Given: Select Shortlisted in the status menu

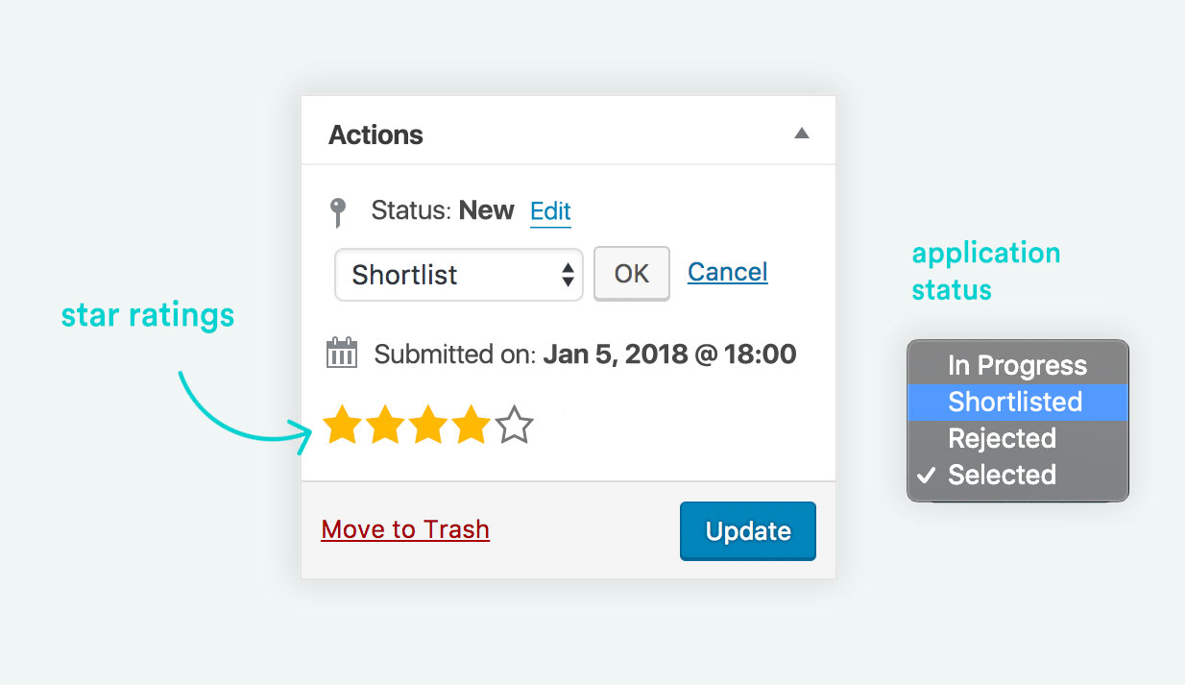Looking at the screenshot, I should pyautogui.click(x=1015, y=402).
